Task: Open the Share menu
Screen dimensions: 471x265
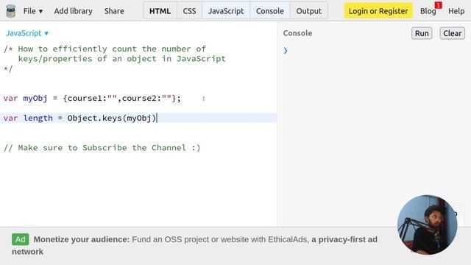Action: 114,11
